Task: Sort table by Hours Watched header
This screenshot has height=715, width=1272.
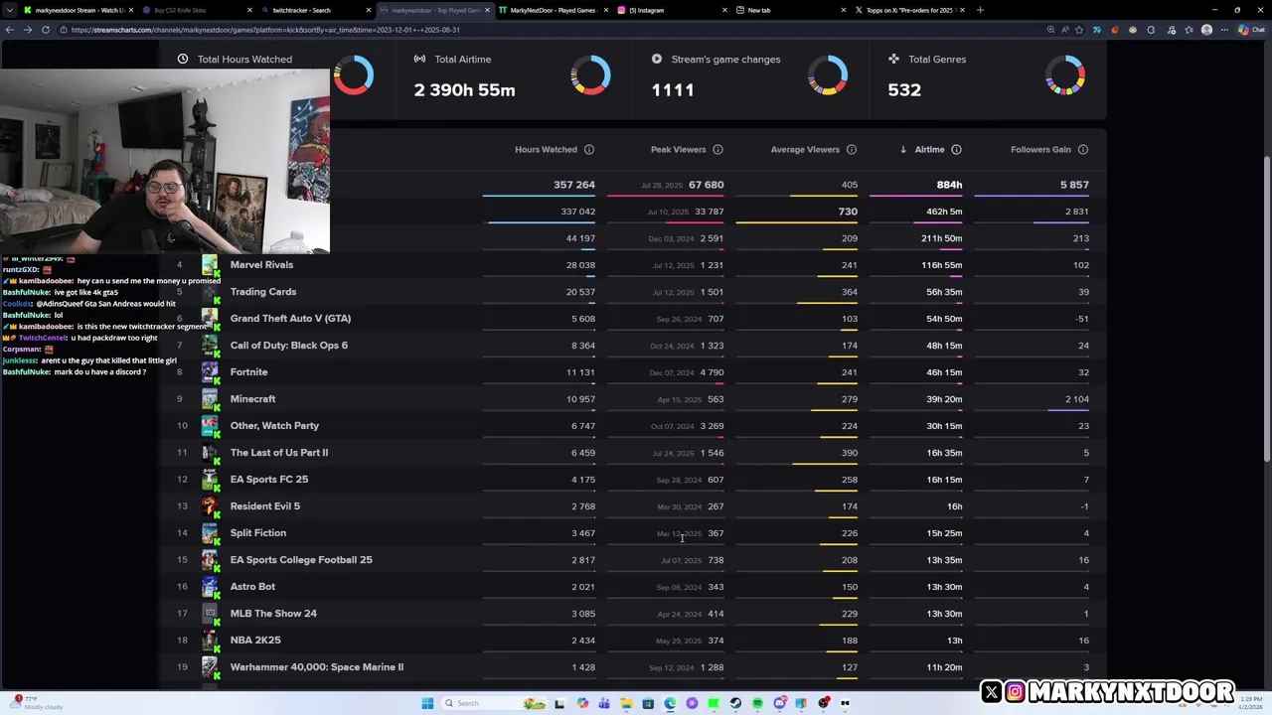Action: (546, 150)
